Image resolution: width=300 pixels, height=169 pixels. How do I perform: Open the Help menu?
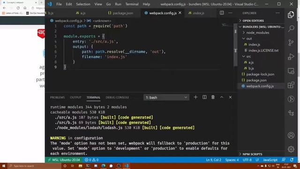(146, 4)
